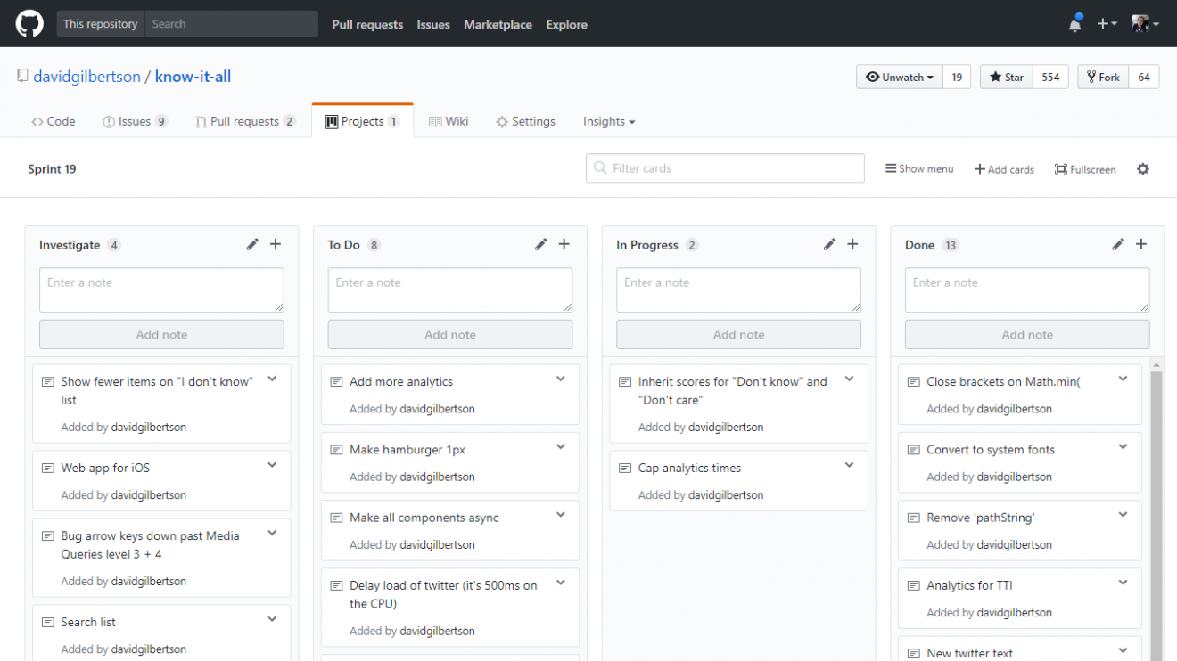Edit the Investigate column with pencil icon

click(252, 244)
